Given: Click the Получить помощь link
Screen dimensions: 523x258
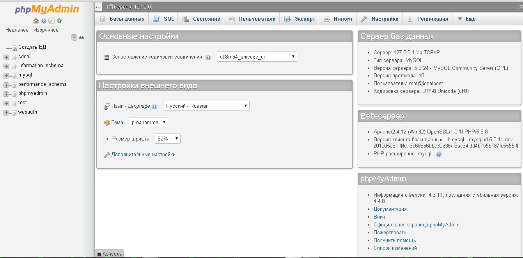Looking at the screenshot, I should tap(395, 240).
